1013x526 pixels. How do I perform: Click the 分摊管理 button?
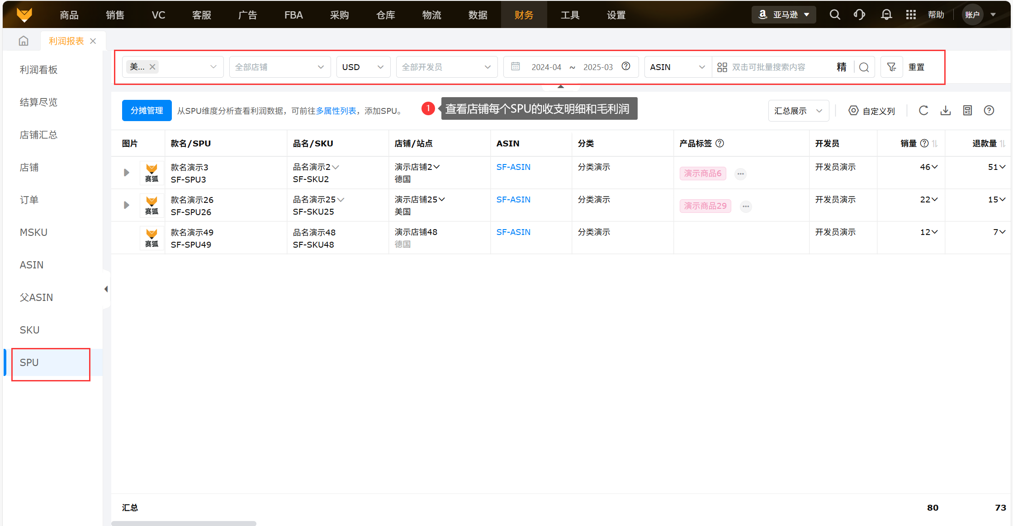(147, 111)
